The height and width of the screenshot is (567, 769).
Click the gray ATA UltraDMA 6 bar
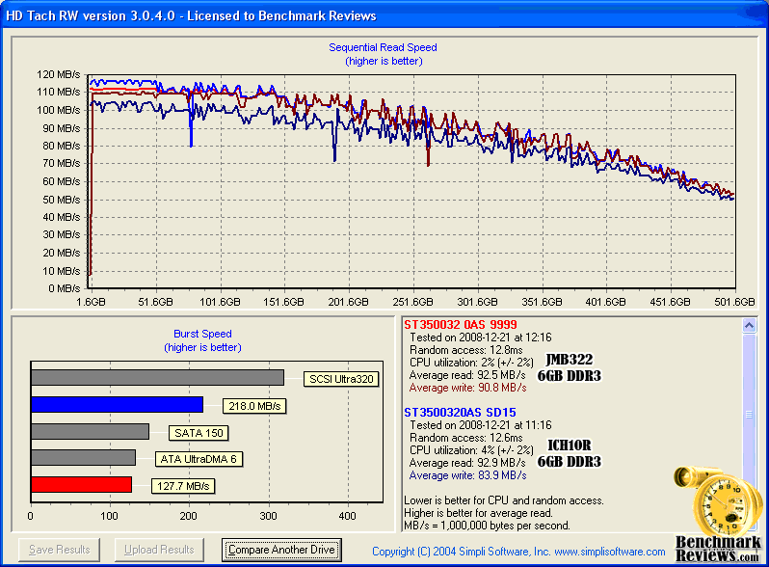pos(83,458)
